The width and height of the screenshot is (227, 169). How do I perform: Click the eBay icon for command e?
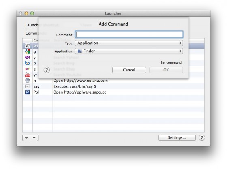tap(28, 69)
